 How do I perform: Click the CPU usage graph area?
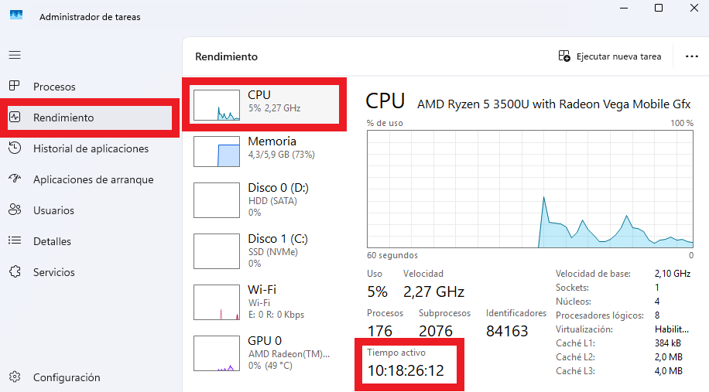(530, 189)
